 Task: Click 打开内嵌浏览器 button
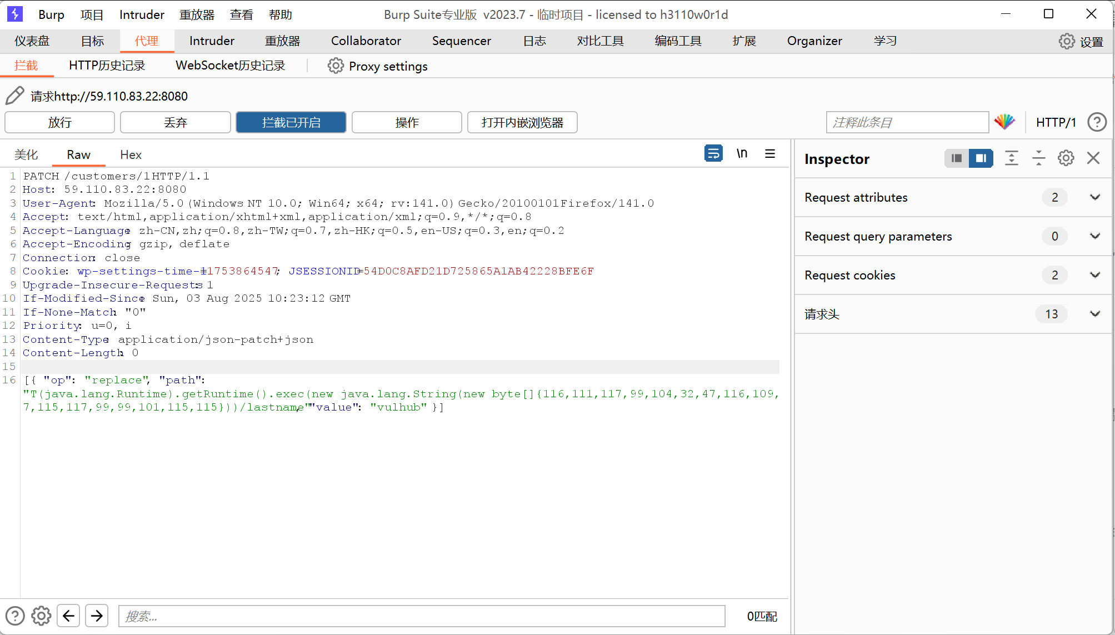[522, 122]
